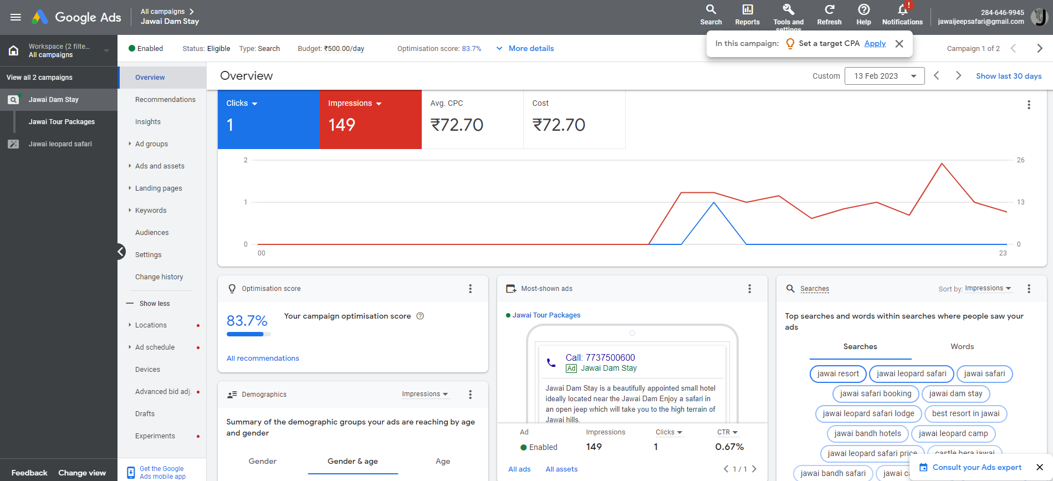
Task: Click the Get Google Ads mobile app icon
Action: [x=131, y=473]
